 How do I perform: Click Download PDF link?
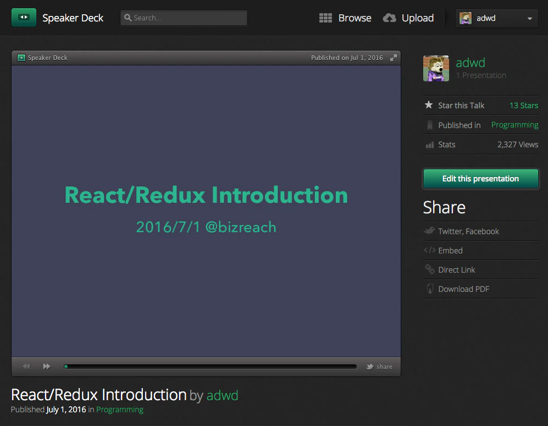click(x=464, y=289)
